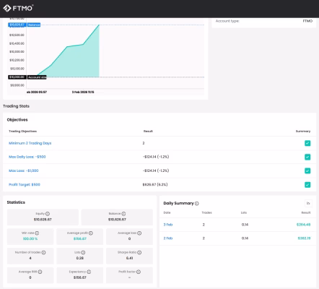Click Average profit info icon
The height and width of the screenshot is (289, 319).
(x=91, y=233)
